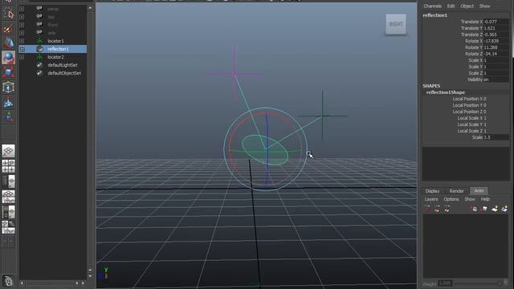Expand the locator2 node

coord(22,57)
